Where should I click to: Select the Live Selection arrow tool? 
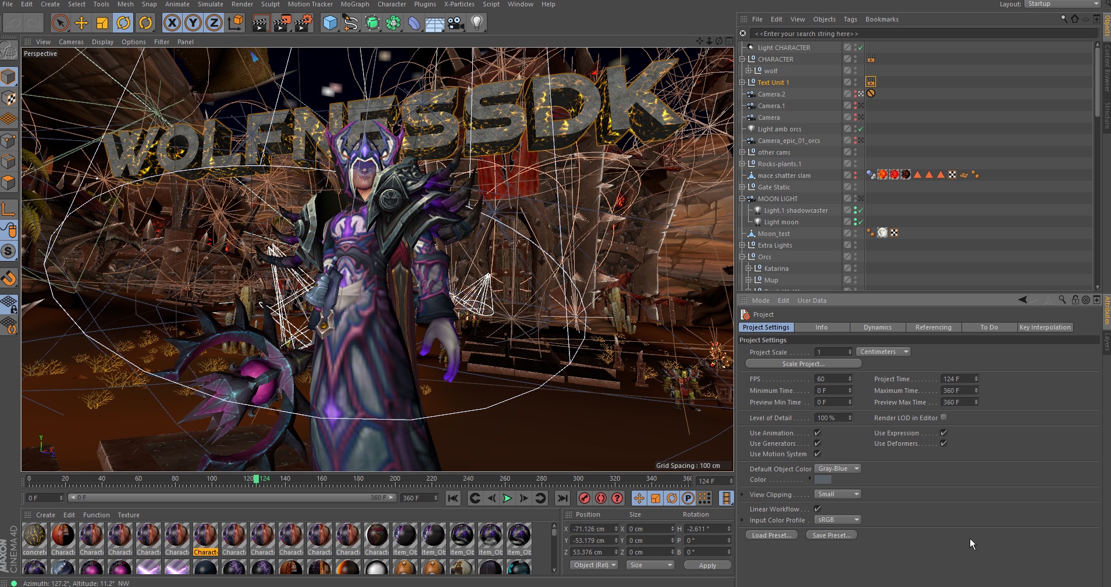click(x=60, y=23)
